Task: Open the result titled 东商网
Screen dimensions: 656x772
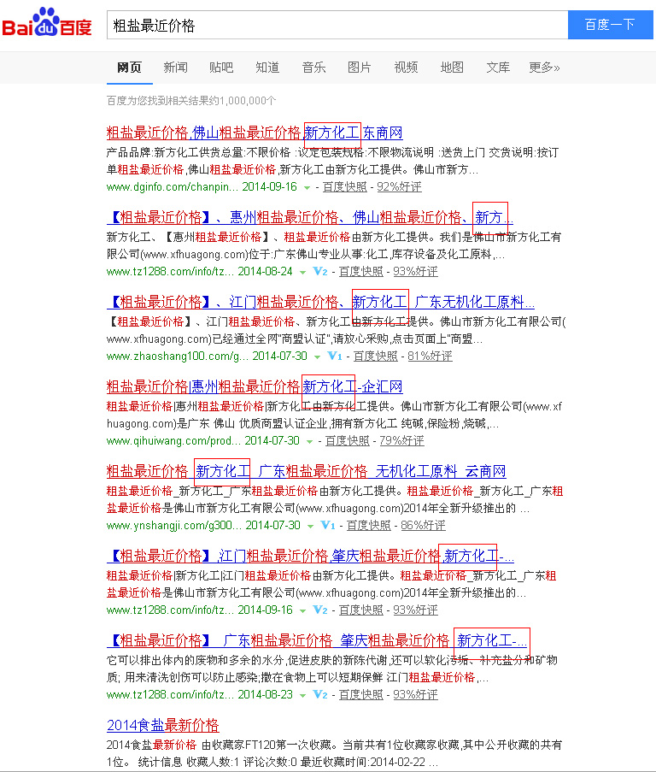Action: pyautogui.click(x=255, y=133)
